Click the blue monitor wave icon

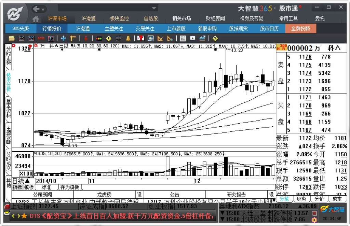[x=151, y=38]
